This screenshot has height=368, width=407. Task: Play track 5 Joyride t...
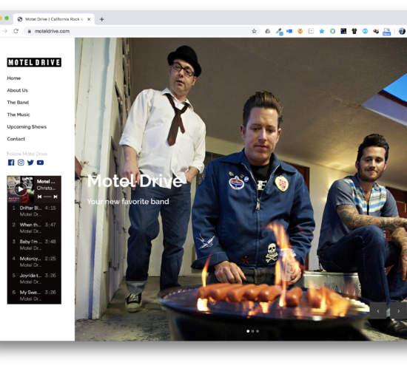[x=34, y=279]
